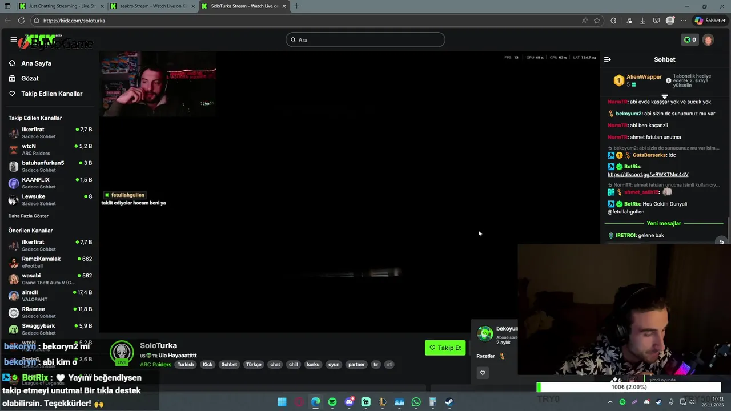731x411 pixels.
Task: Open Spotify from taskbar
Action: click(x=332, y=402)
